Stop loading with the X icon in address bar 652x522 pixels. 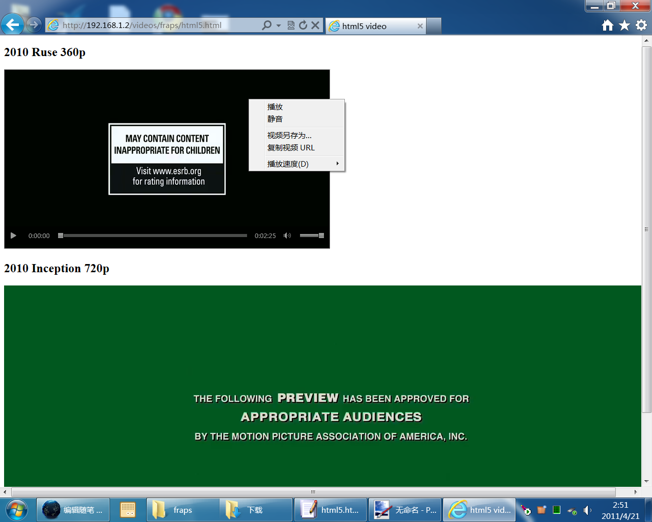(315, 25)
